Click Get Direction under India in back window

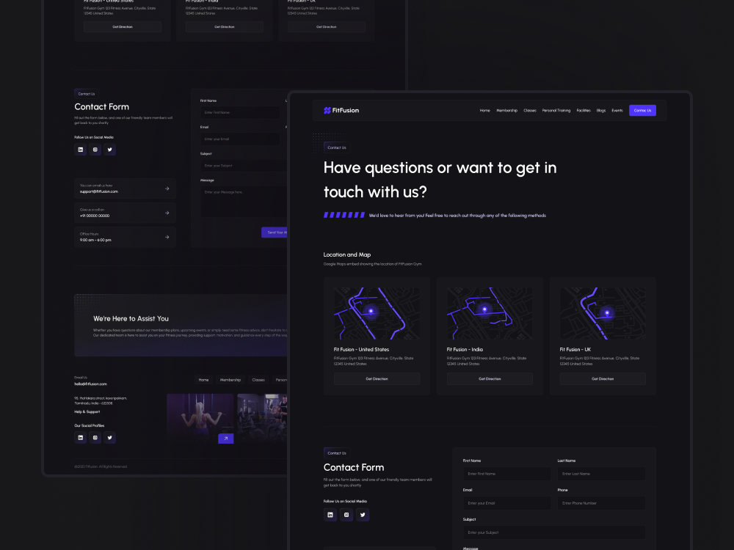point(224,26)
